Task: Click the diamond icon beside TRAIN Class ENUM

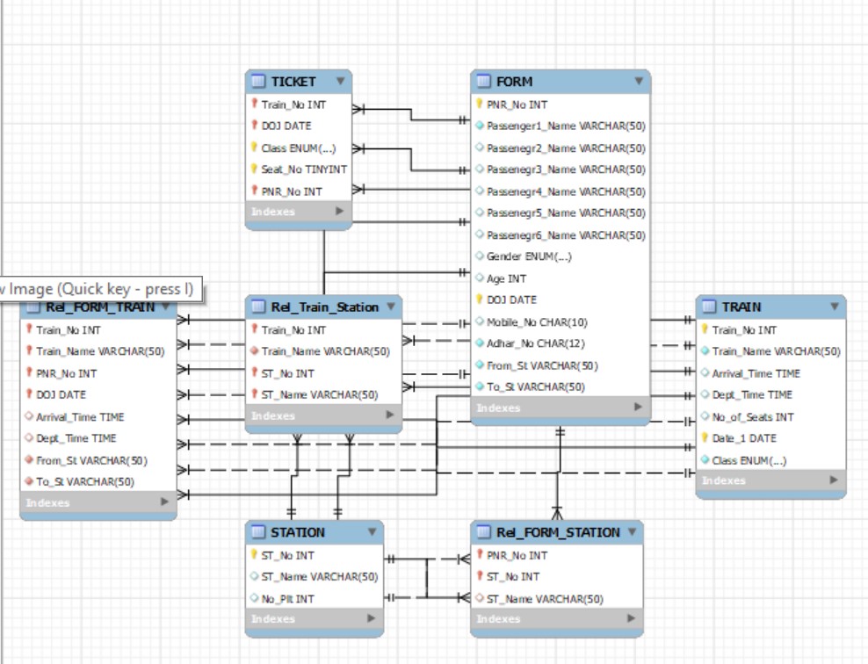Action: [x=705, y=460]
